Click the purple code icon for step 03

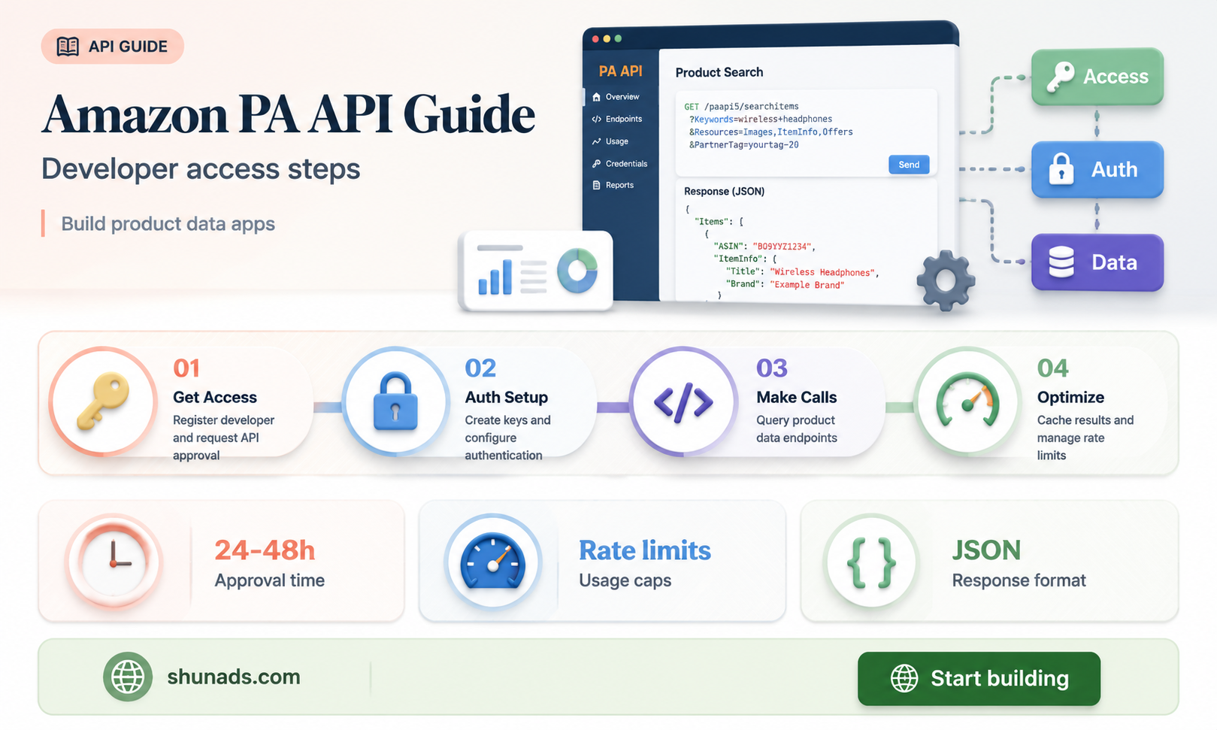(x=683, y=403)
